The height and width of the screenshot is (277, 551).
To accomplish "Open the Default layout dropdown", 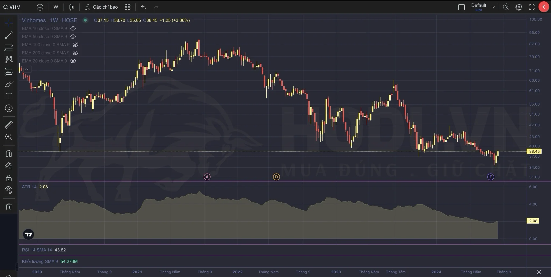I will click(x=483, y=7).
